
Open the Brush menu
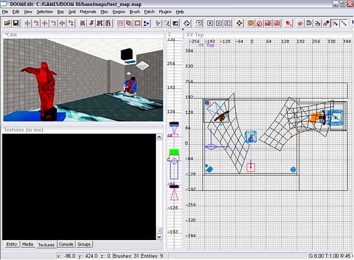point(134,12)
